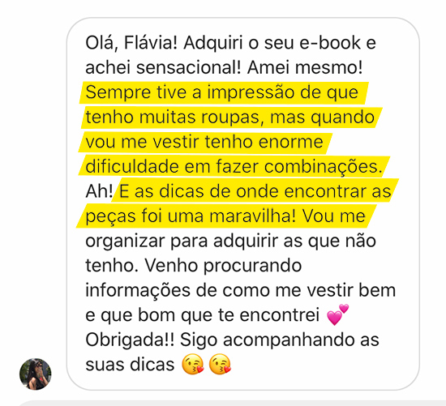The image size is (446, 406).
Task: Click the line 'tenho. Venho procurando'
Action: tap(194, 266)
